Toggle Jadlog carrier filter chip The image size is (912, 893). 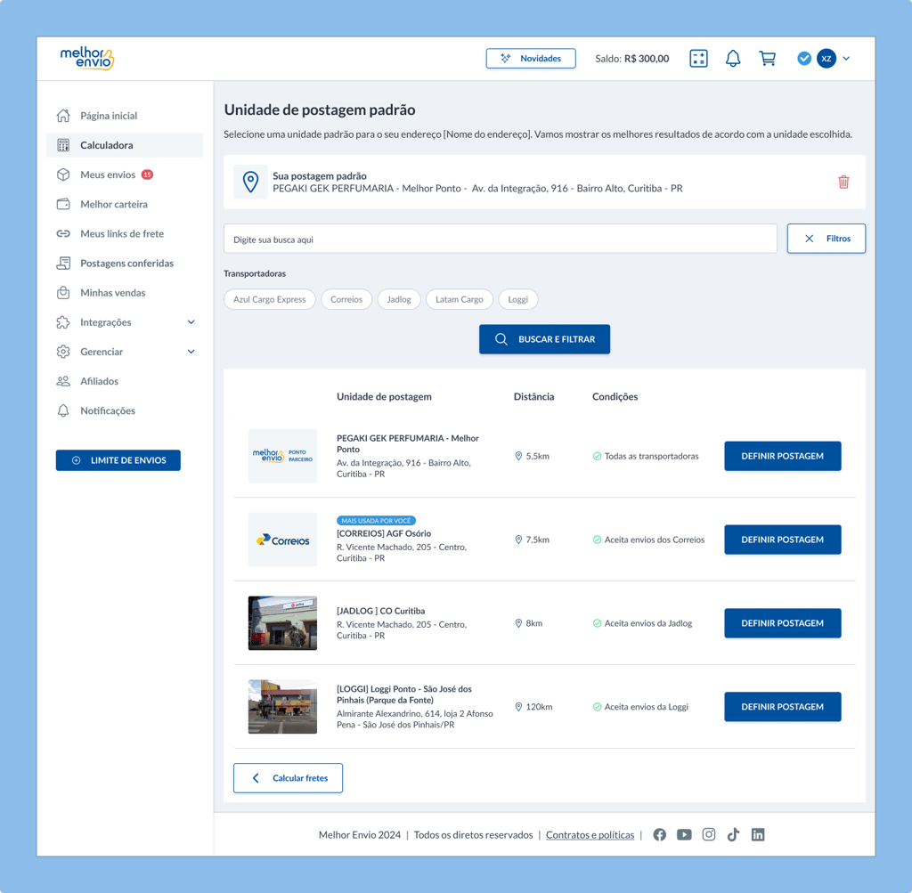399,299
